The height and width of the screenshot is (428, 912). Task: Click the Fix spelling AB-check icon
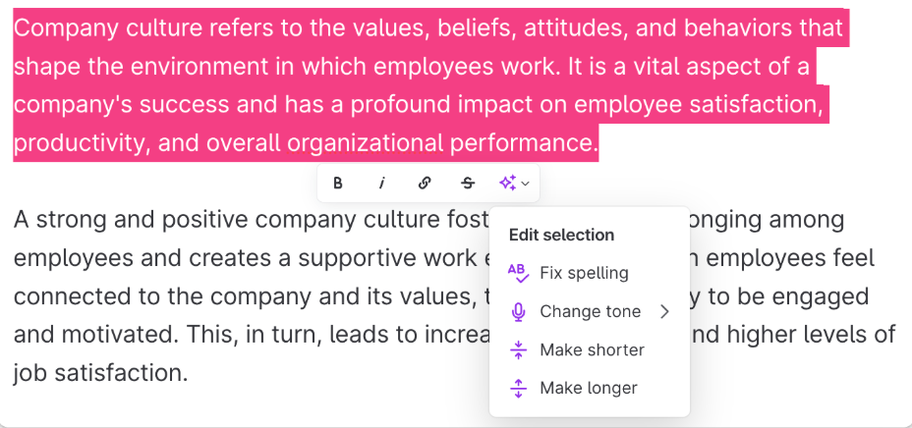click(518, 273)
